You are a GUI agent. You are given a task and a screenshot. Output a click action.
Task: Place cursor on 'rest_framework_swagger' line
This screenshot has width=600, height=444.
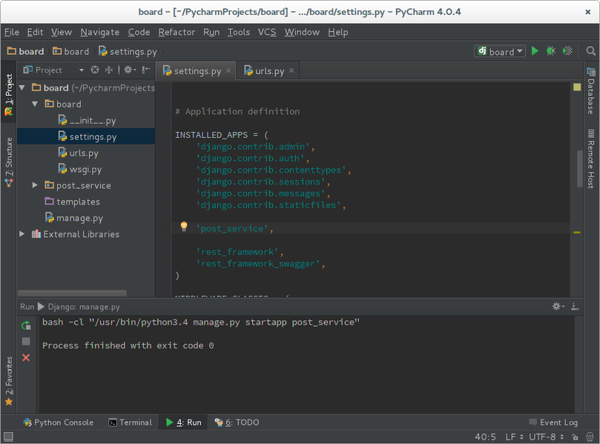260,263
